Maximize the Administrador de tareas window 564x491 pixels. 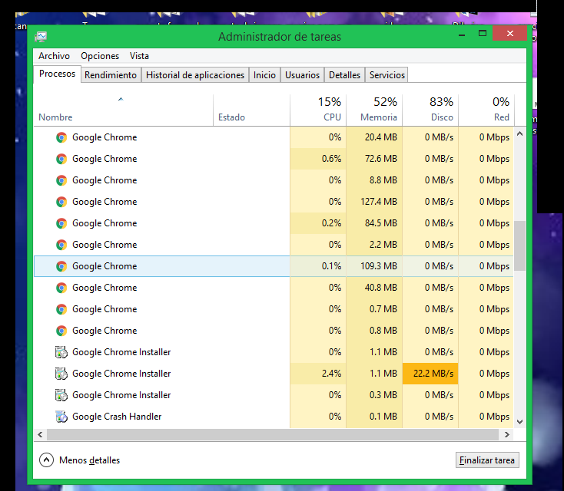click(483, 34)
